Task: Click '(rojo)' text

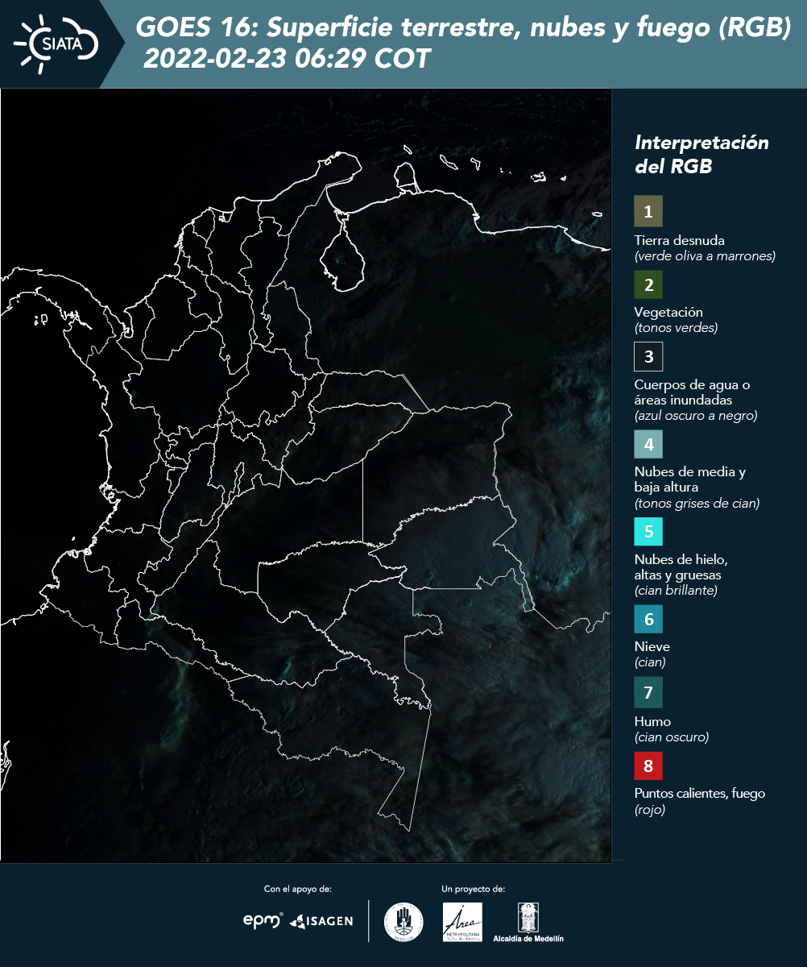Action: 650,810
